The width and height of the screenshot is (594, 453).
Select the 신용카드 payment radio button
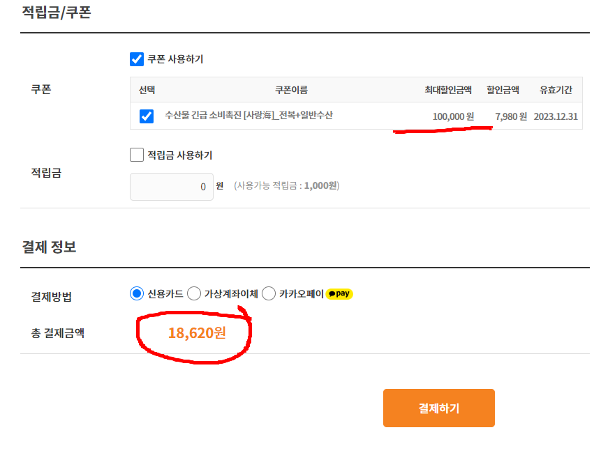point(137,293)
